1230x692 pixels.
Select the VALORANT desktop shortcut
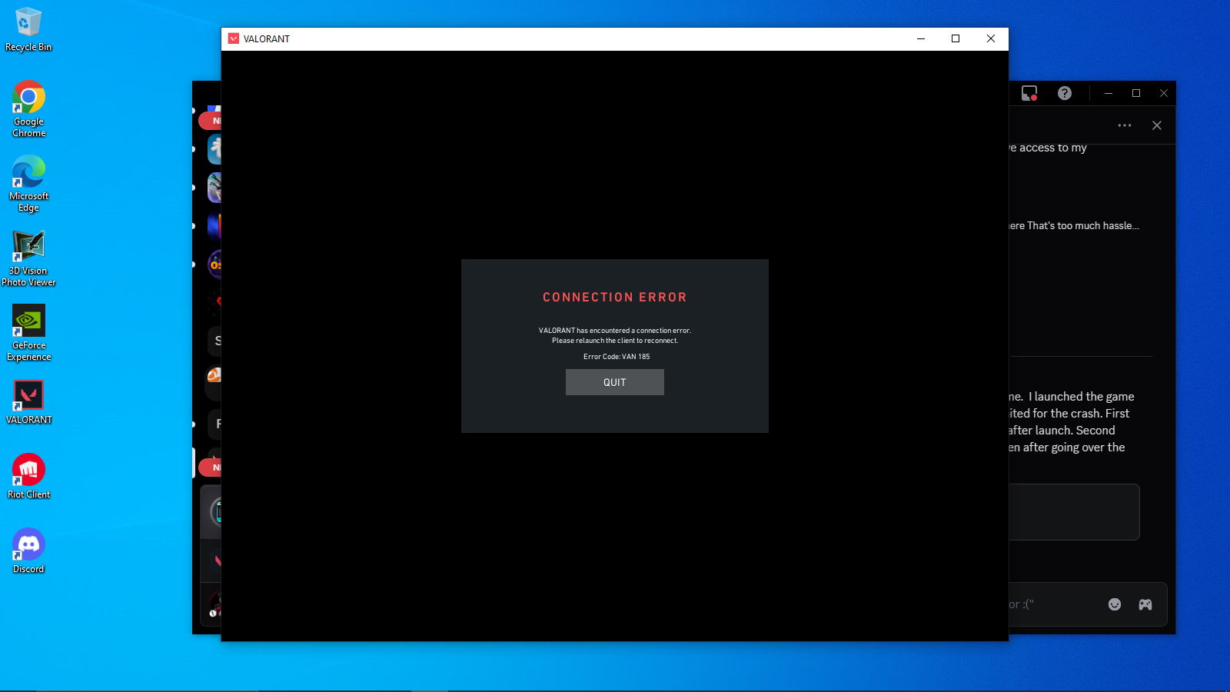[28, 402]
